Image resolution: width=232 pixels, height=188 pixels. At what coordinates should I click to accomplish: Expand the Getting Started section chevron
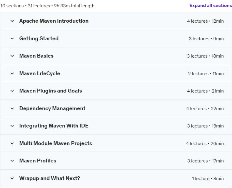[12, 38]
